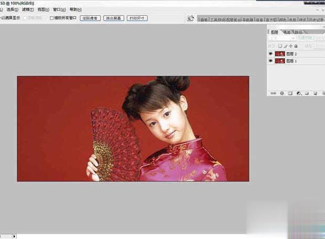
Task: Open the 图层复合 palette well tab
Action: (234, 19)
